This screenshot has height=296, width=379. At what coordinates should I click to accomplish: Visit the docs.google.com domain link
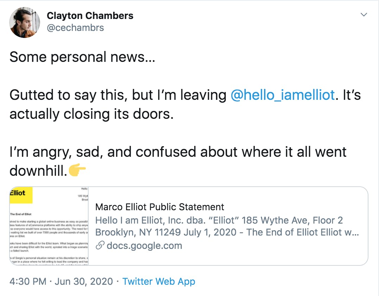point(144,246)
